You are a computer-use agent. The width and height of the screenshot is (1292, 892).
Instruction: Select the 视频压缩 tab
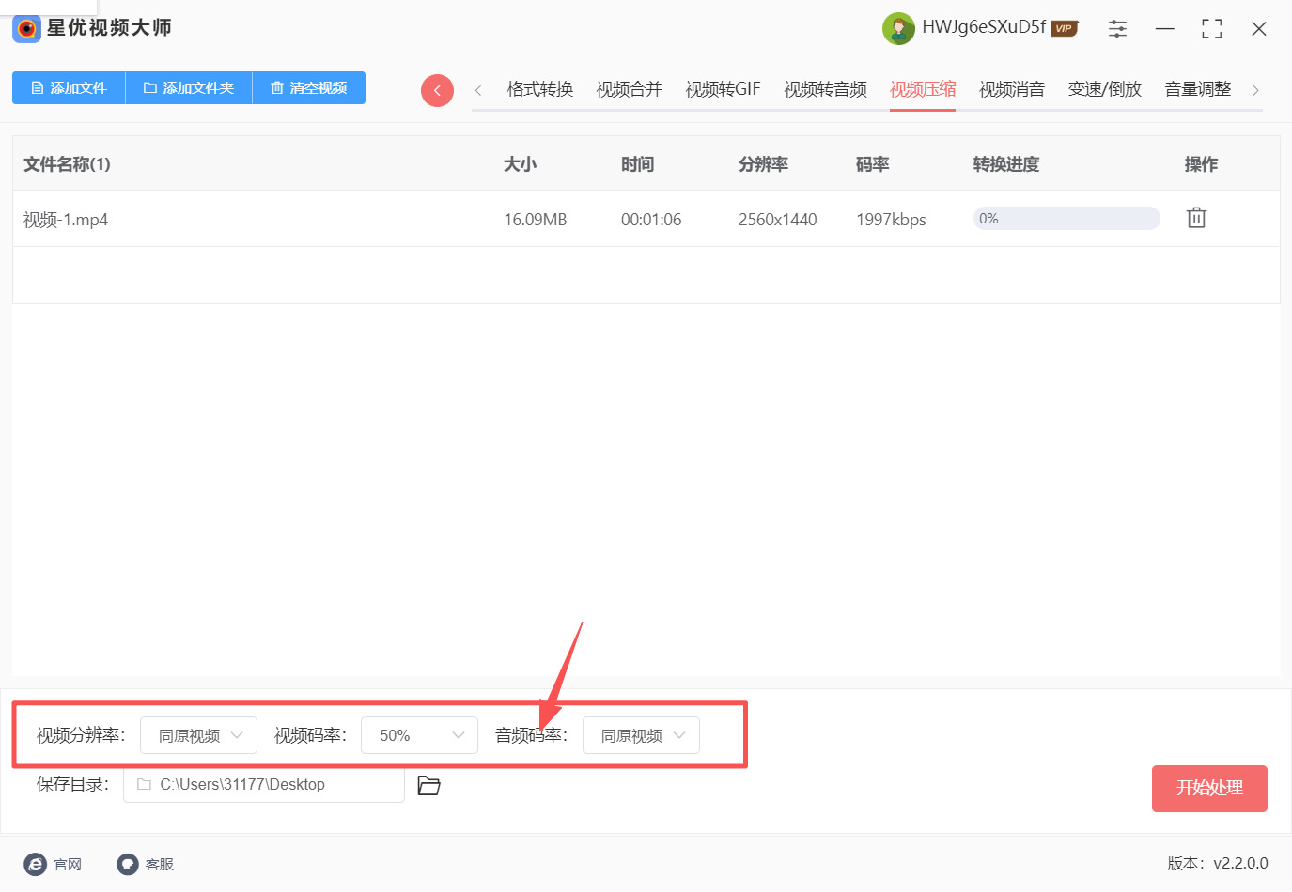pyautogui.click(x=923, y=89)
